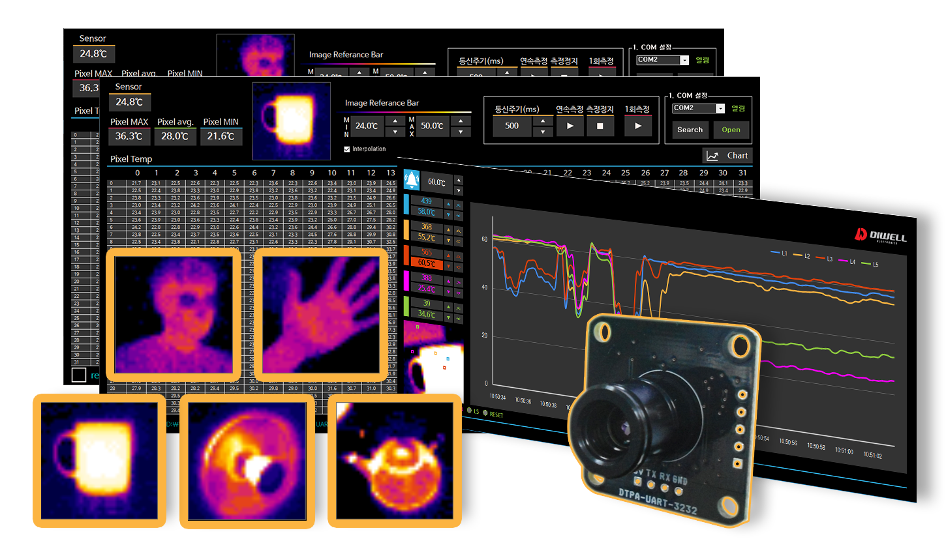Click the magenta single down arrow beside 25.4℃
The width and height of the screenshot is (946, 554).
(x=448, y=292)
